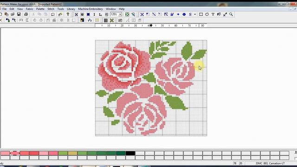The image size is (297, 167).
Task: Click the ruler position marker near 40
Action: (151, 26)
